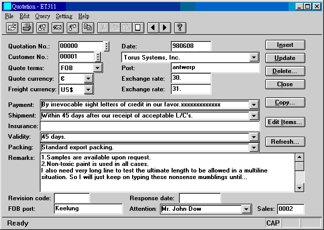
Task: Click the duplicate documents toolbar icon
Action: (x=88, y=27)
